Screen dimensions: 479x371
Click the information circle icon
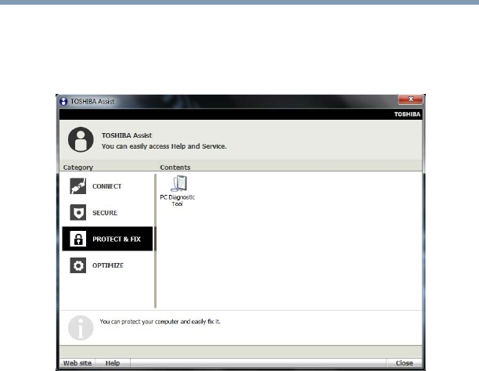[x=81, y=328]
